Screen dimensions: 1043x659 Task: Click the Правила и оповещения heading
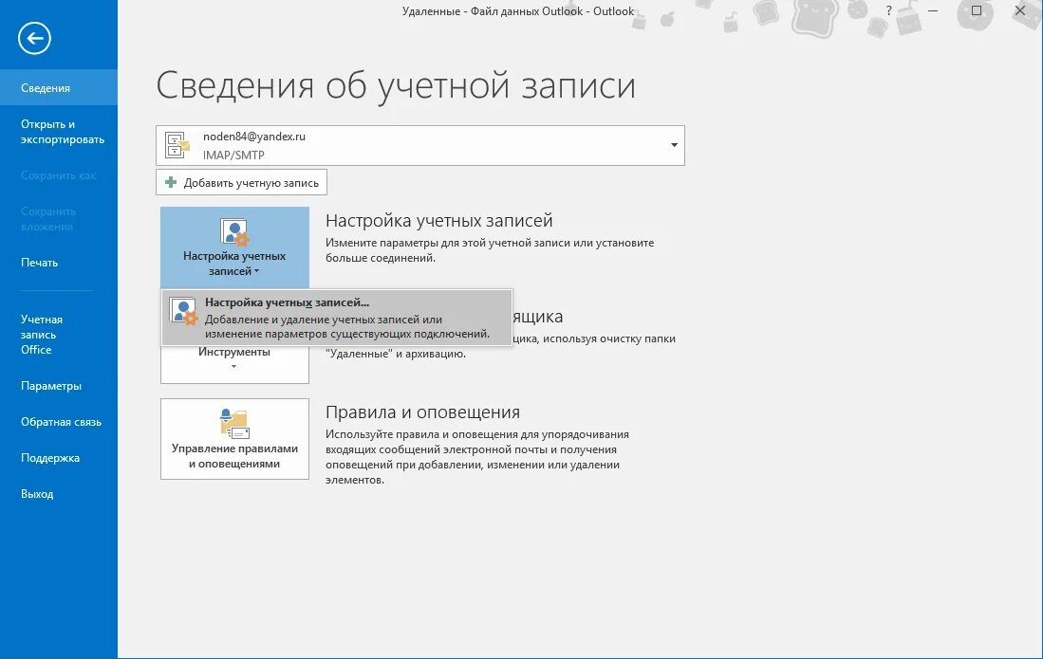point(422,412)
